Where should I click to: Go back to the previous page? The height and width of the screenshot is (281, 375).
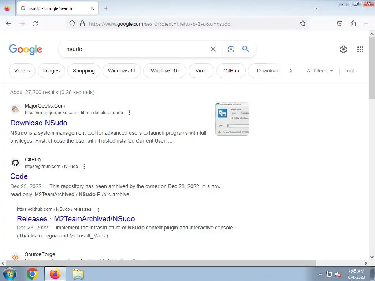[x=9, y=24]
